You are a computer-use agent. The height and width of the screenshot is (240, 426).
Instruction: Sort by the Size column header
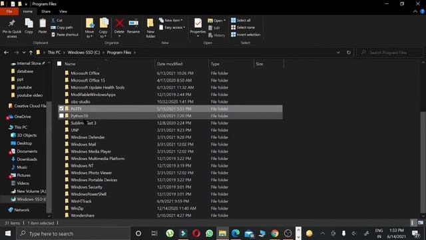click(268, 64)
